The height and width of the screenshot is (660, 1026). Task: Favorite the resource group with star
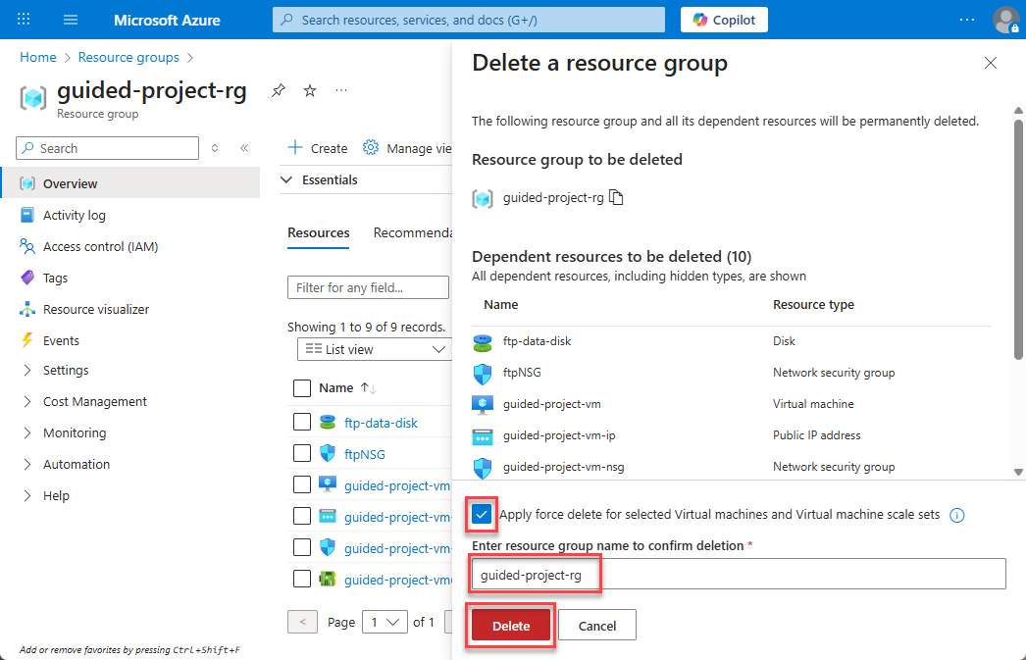[x=310, y=90]
